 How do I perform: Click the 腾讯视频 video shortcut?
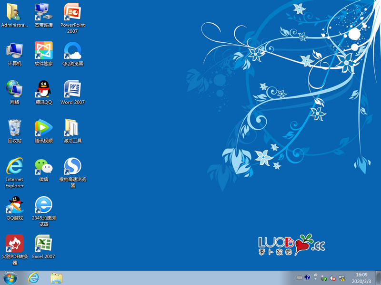43,128
